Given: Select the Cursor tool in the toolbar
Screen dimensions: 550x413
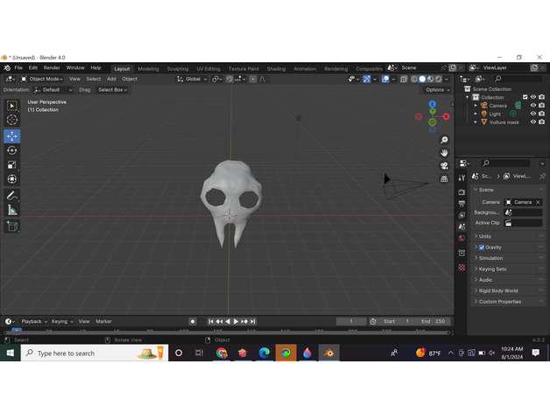Looking at the screenshot, I should pyautogui.click(x=12, y=120).
